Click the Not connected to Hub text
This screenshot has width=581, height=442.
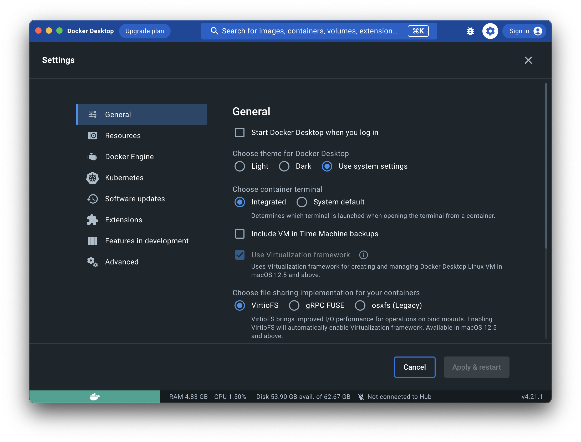(x=399, y=397)
